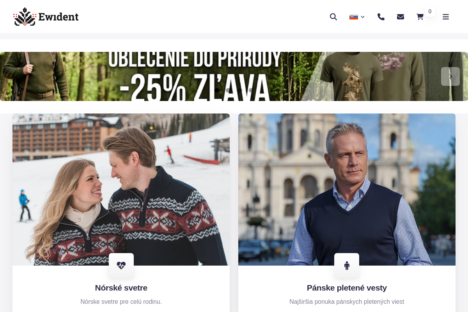Select the second carousel dot

point(228,90)
